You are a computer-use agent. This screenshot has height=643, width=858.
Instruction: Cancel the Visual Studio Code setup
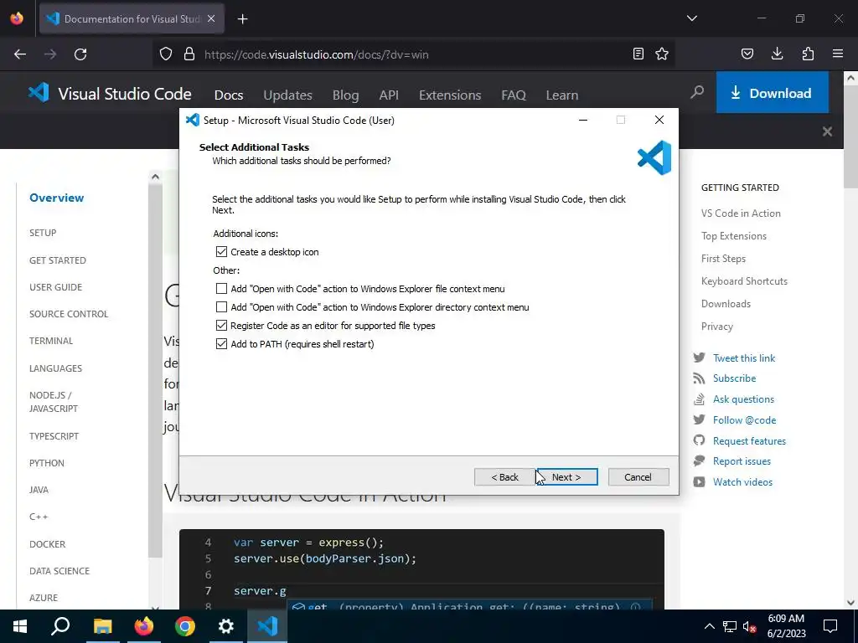pyautogui.click(x=638, y=476)
